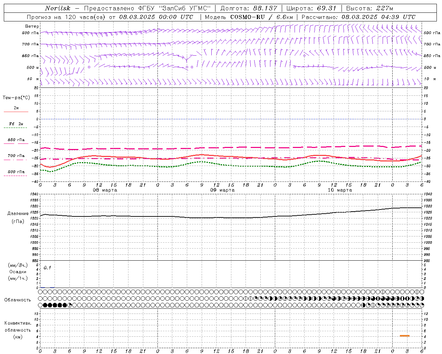Click the Рассчитано: 08.03.2025 04:39 UTC timestamp
Screen dimensions: 442x354
click(x=358, y=17)
